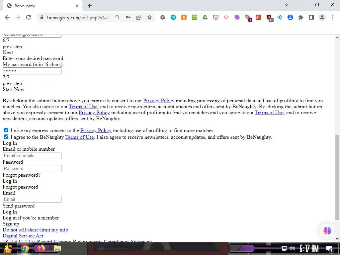Open the orange Honey extension icon
This screenshot has width=340, height=255.
[184, 17]
